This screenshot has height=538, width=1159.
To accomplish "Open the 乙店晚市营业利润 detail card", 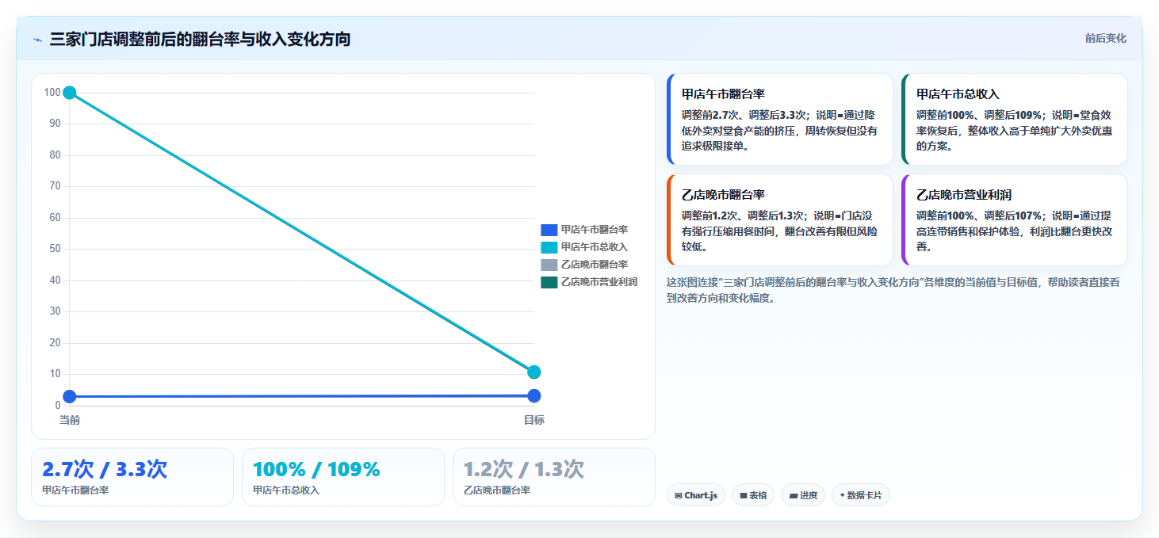I will tap(1015, 220).
